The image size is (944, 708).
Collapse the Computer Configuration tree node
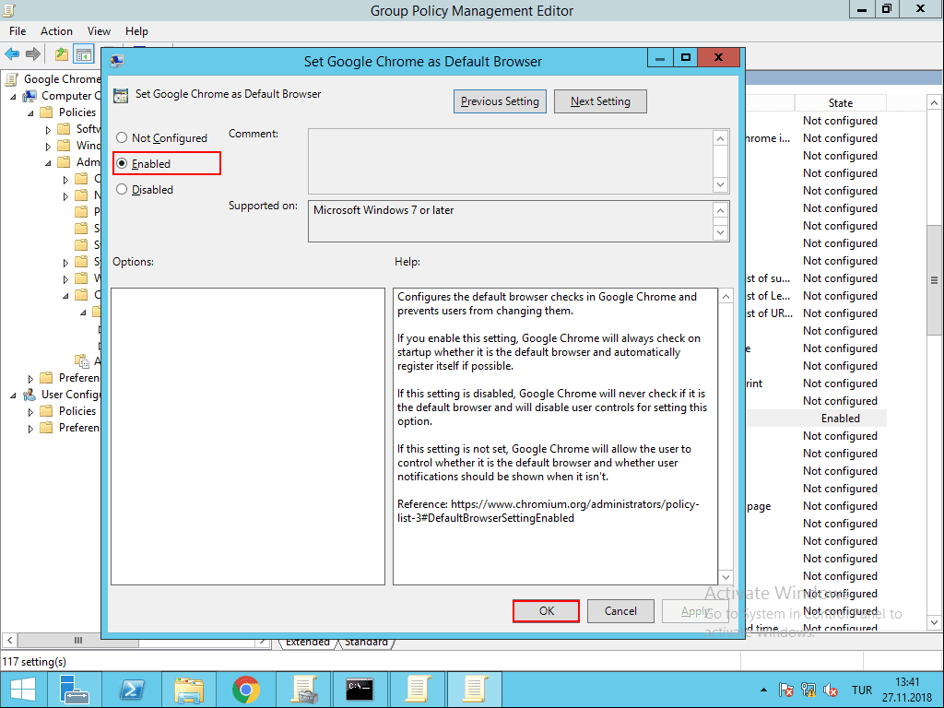click(13, 96)
